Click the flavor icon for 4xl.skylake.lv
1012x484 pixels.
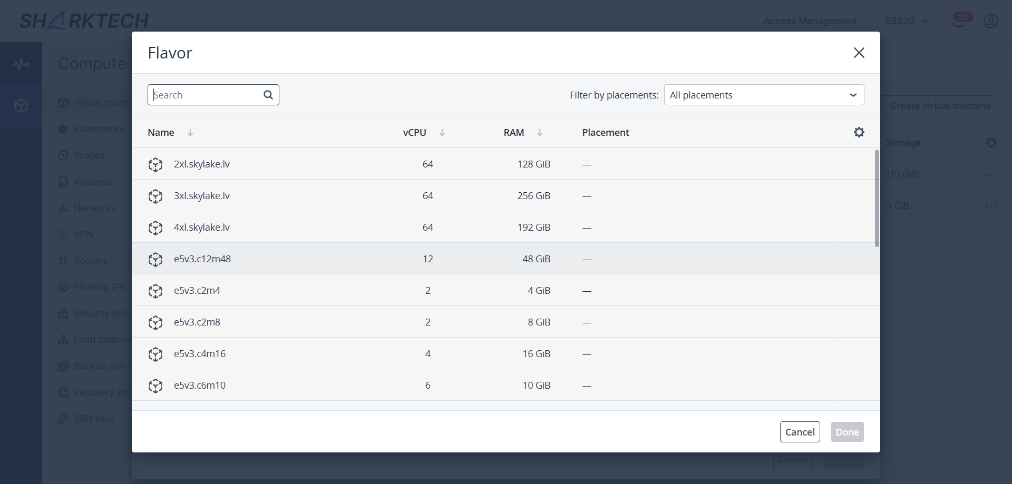[155, 228]
